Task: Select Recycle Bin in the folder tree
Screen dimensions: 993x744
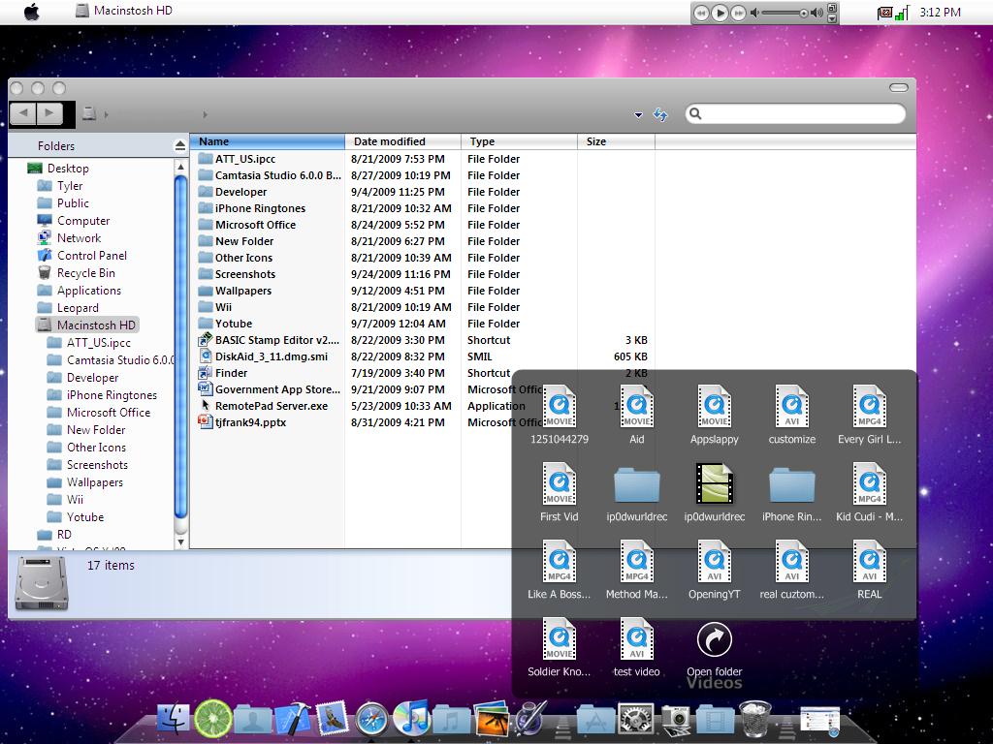Action: click(77, 272)
